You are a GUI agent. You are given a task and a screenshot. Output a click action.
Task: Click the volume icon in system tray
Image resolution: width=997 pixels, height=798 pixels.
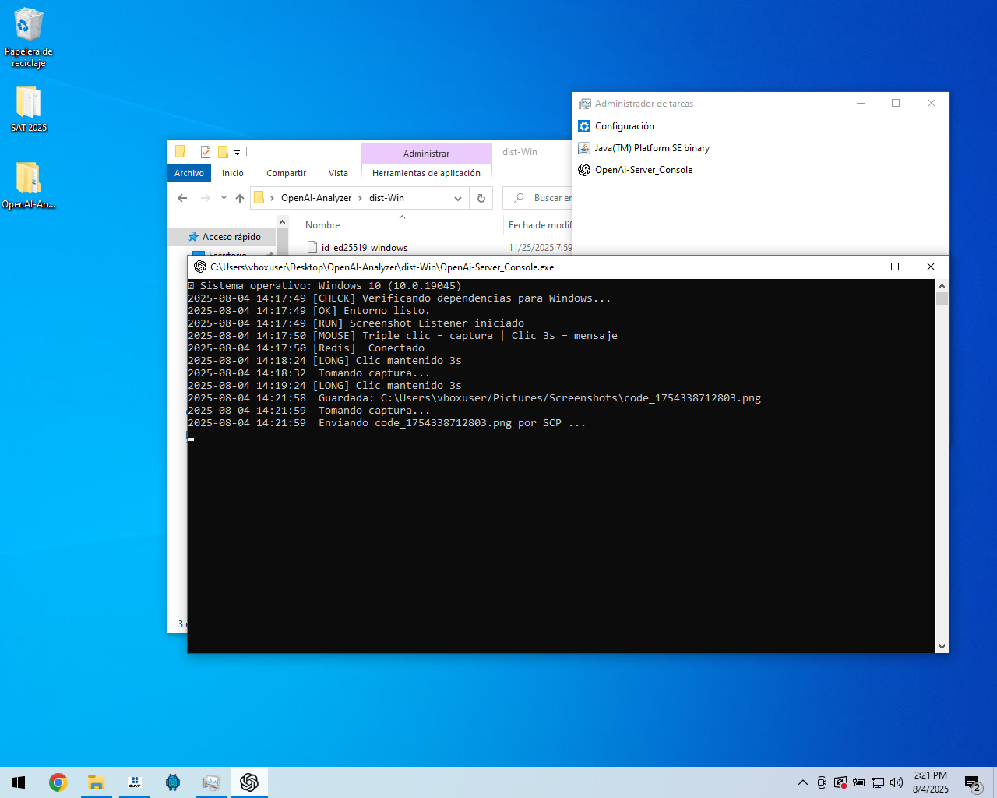coord(897,782)
